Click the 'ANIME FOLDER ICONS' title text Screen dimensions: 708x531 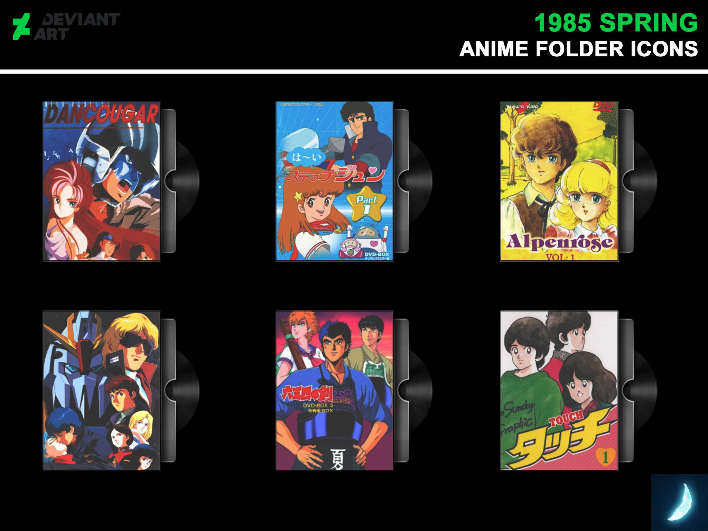pyautogui.click(x=579, y=49)
